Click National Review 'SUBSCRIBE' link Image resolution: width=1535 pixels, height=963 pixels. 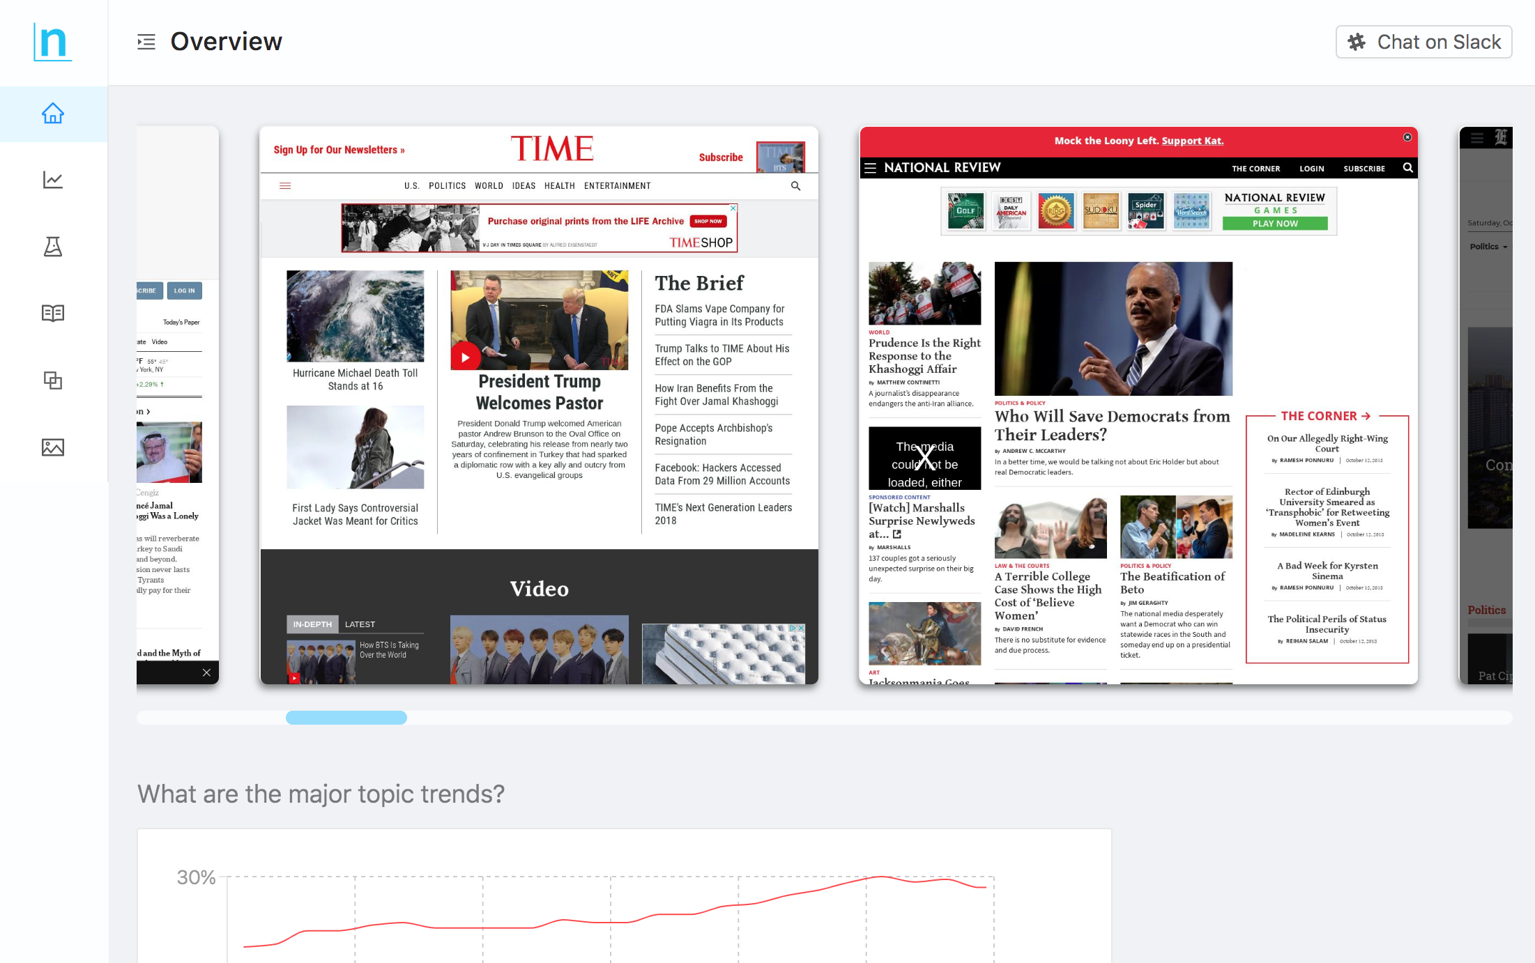1364,169
